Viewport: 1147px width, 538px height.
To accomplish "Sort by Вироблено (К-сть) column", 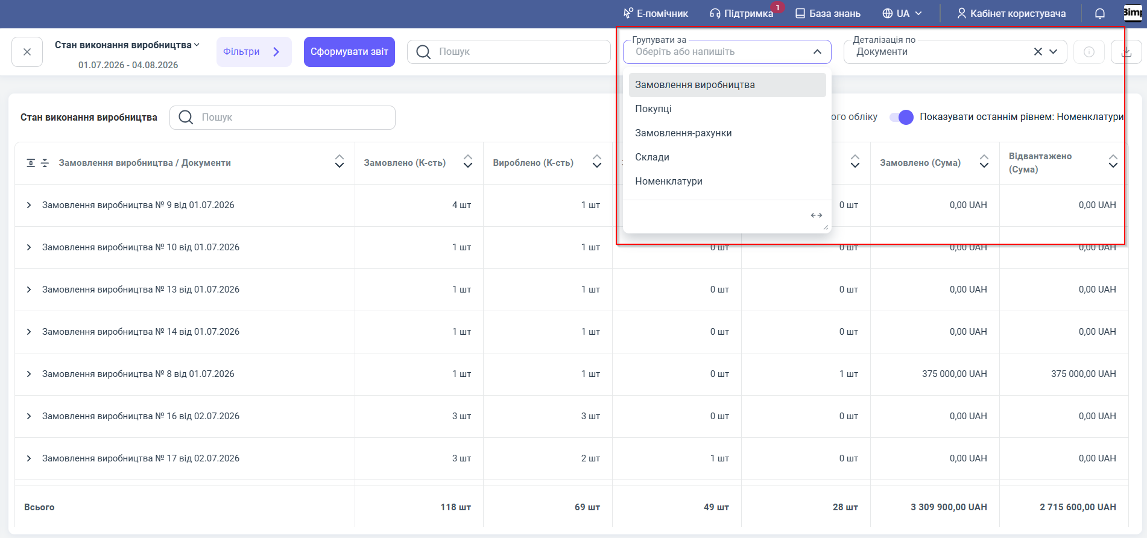I will (597, 161).
